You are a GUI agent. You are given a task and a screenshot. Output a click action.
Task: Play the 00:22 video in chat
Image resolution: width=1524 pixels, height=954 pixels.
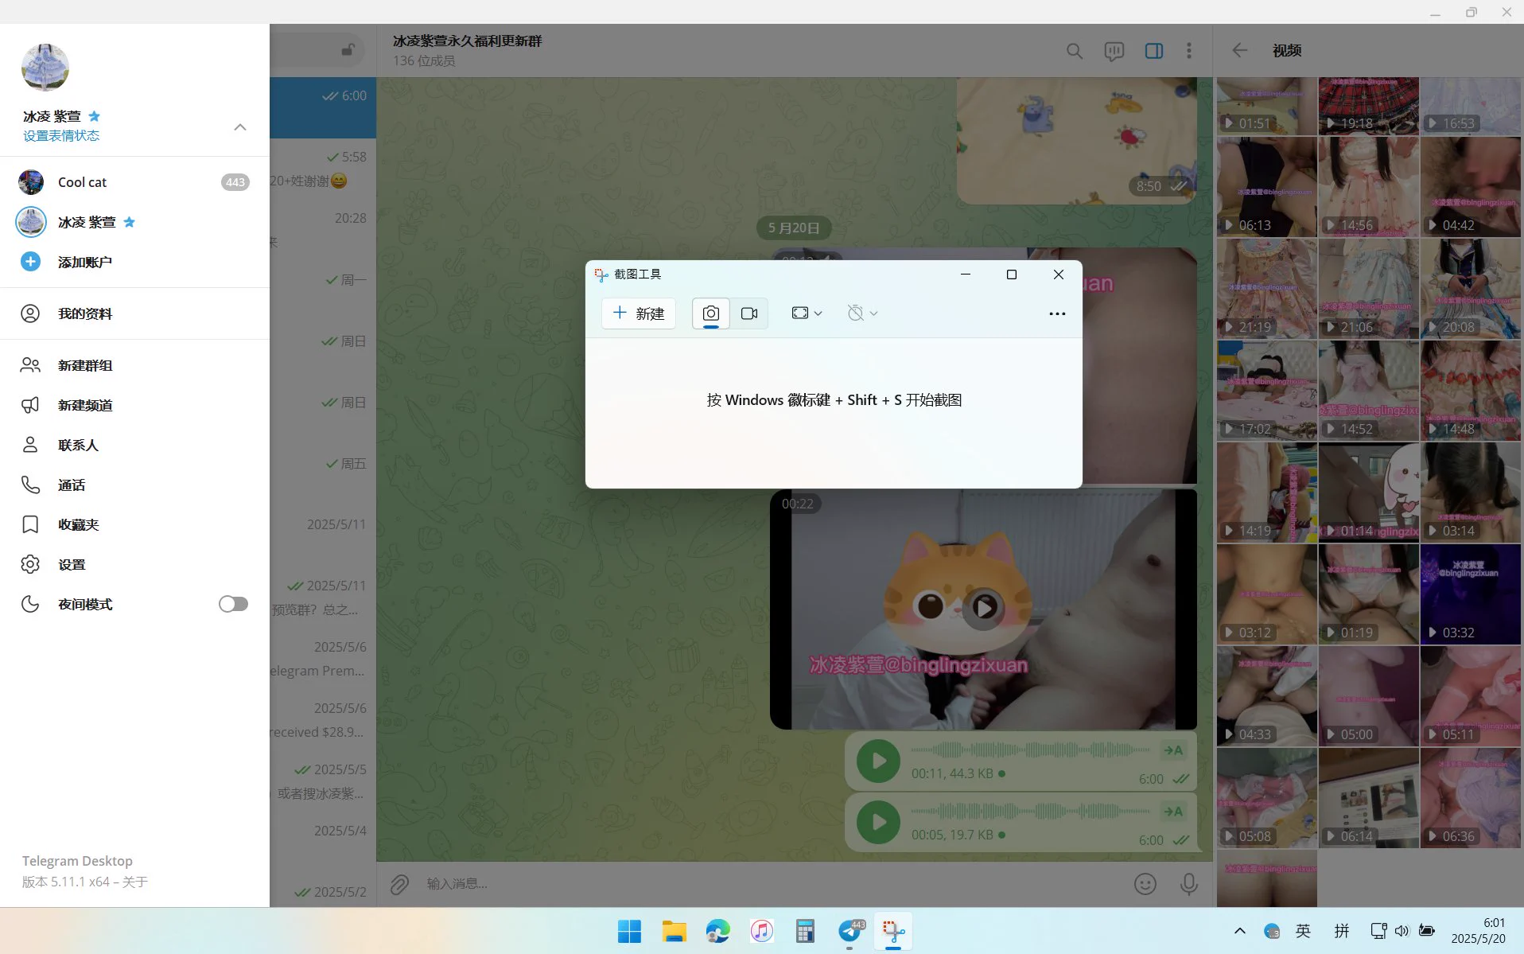pos(984,609)
